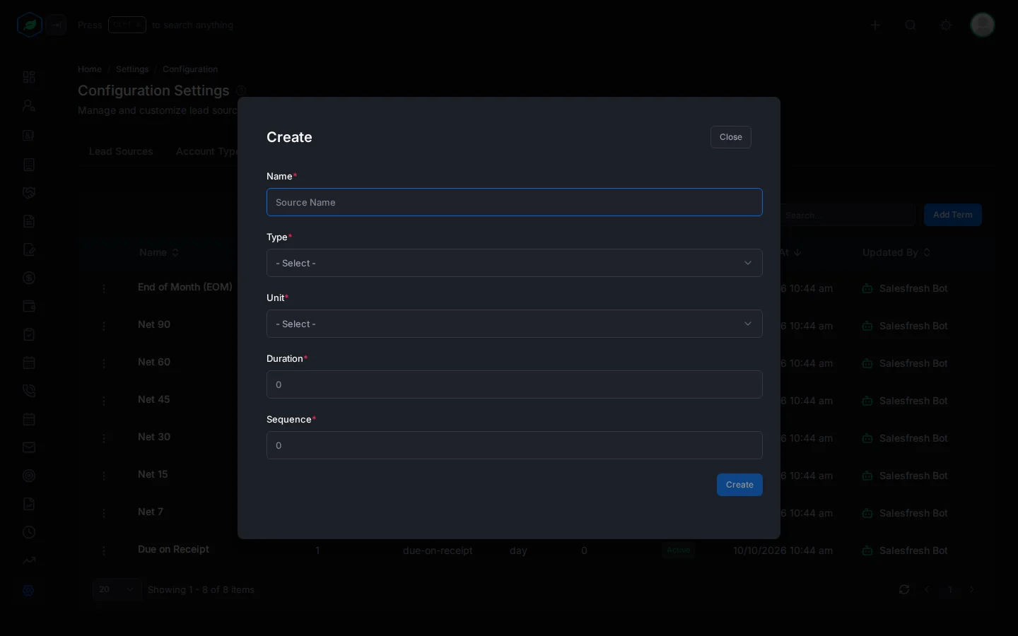
Task: Open the deals handshake sidebar icon
Action: 29,193
